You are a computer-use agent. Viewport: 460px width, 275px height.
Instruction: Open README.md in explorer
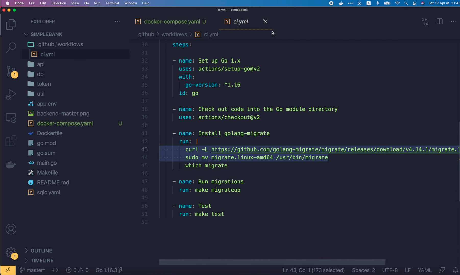point(53,182)
